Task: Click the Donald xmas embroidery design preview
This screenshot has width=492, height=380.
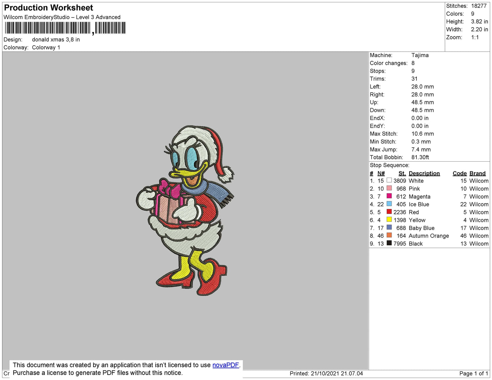Action: (x=186, y=210)
